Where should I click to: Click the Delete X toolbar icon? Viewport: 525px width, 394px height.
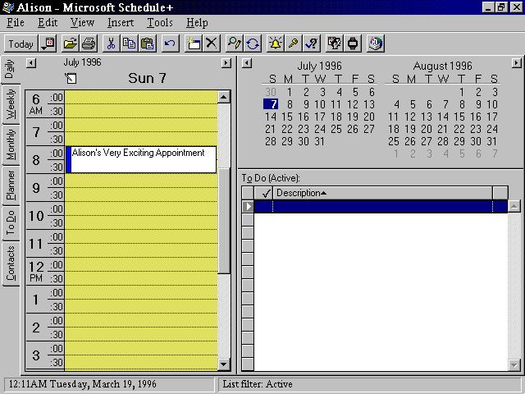[x=212, y=44]
